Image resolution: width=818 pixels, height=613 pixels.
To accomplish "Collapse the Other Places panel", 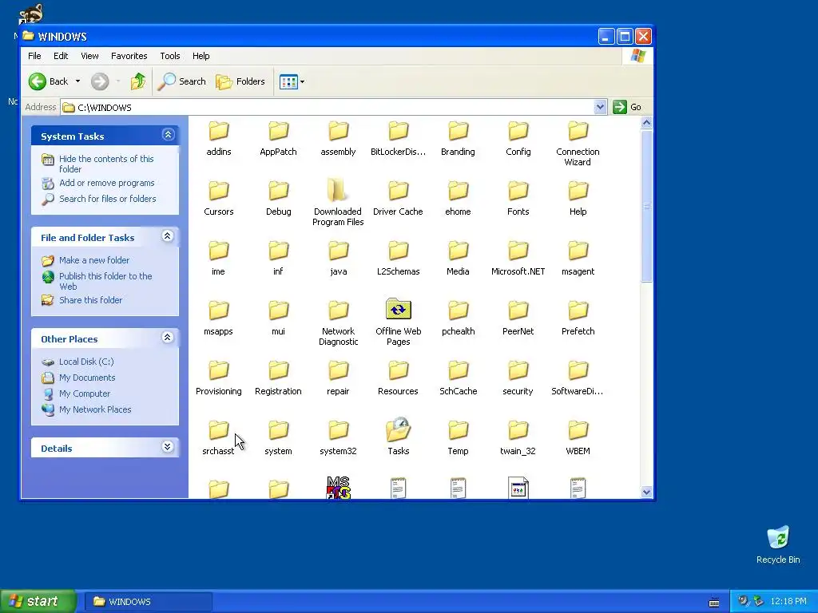I will [168, 338].
